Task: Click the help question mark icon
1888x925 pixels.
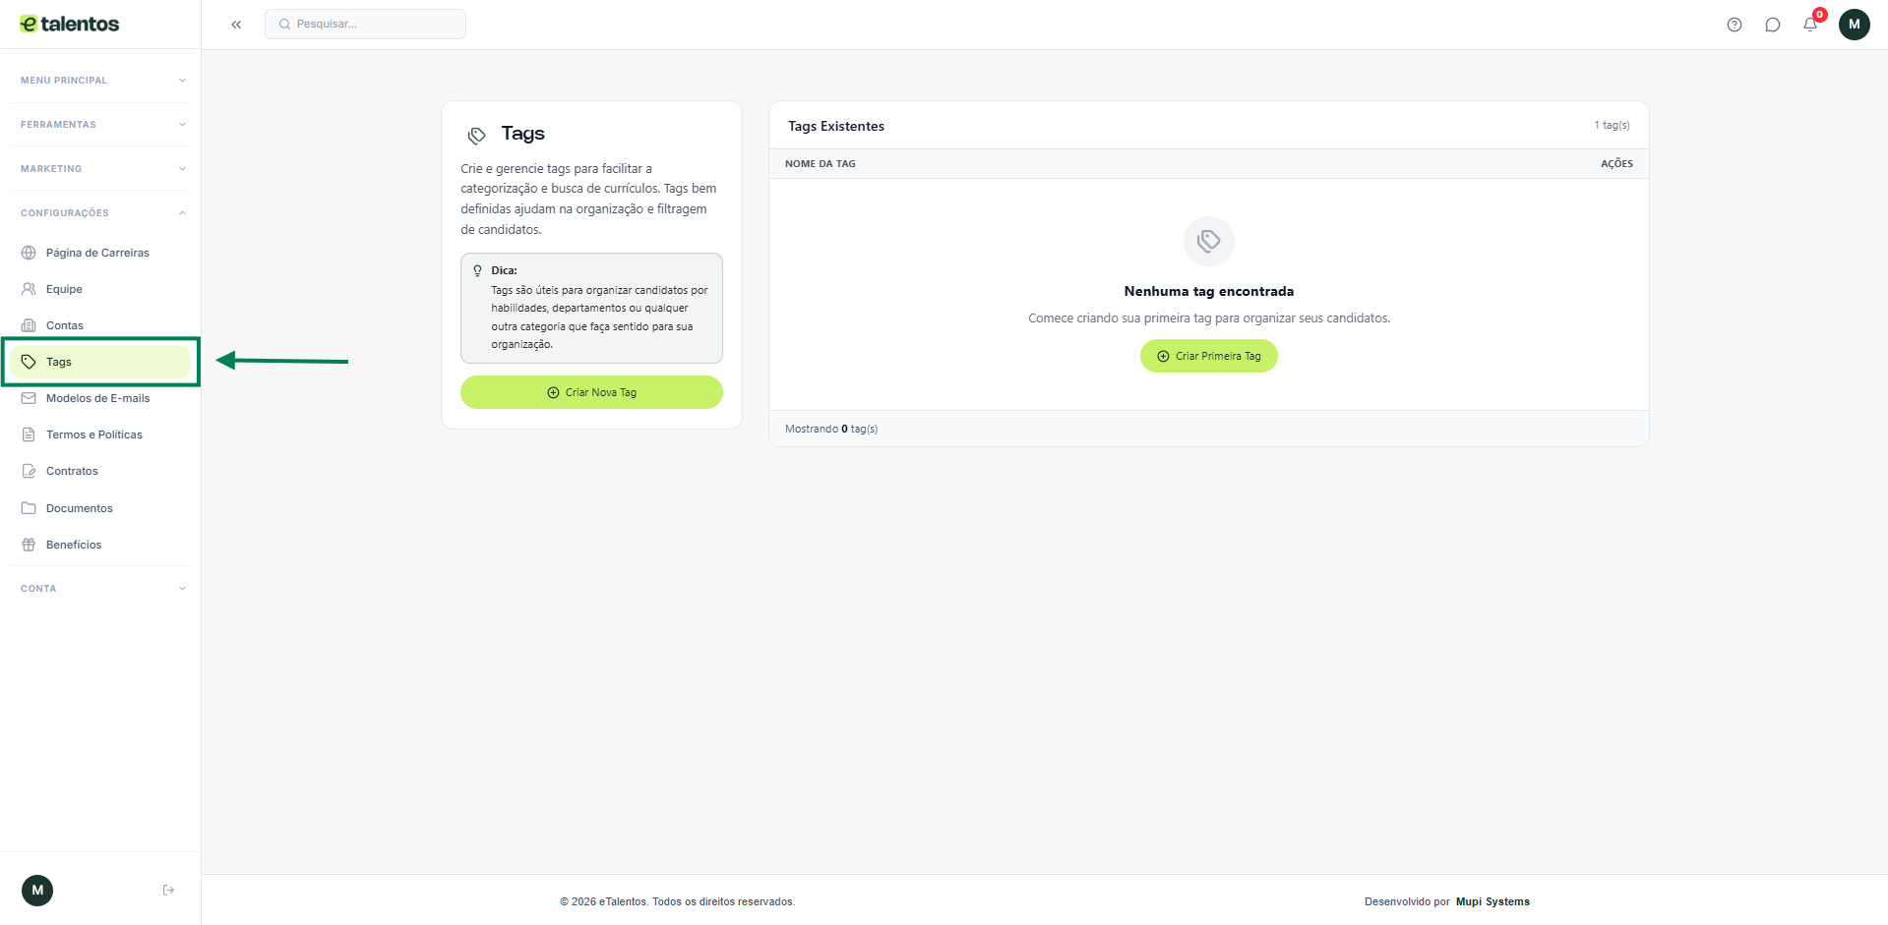Action: click(1735, 25)
